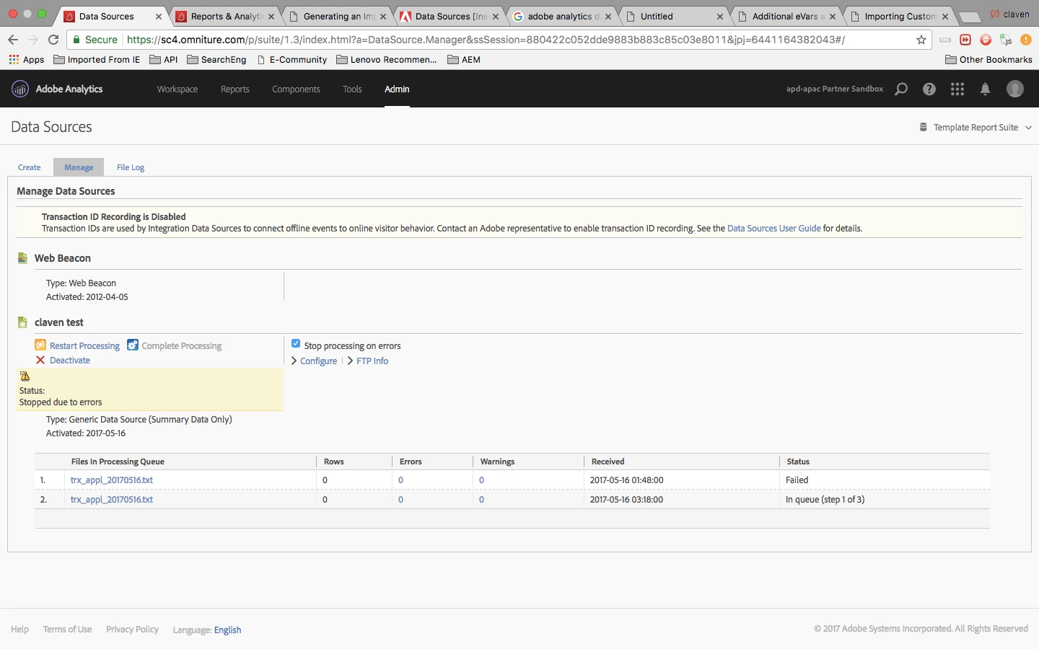The height and width of the screenshot is (649, 1039).
Task: Open the Components menu
Action: [296, 89]
